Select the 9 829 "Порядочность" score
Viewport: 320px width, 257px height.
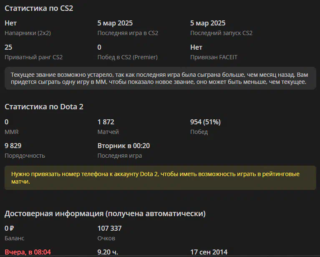pos(13,146)
